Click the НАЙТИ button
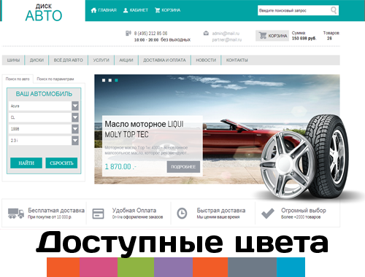The width and height of the screenshot is (365, 277). (26, 163)
